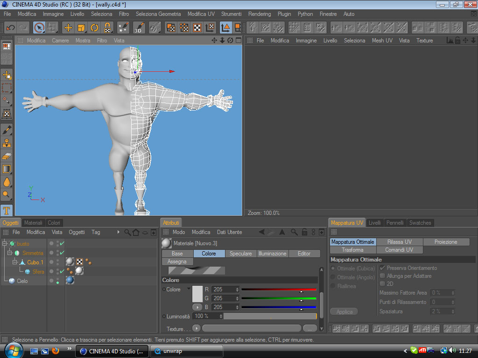Open the Speculare material tab button
This screenshot has width=478, height=358.
[x=240, y=254]
